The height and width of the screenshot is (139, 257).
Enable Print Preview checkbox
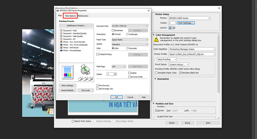[97, 86]
